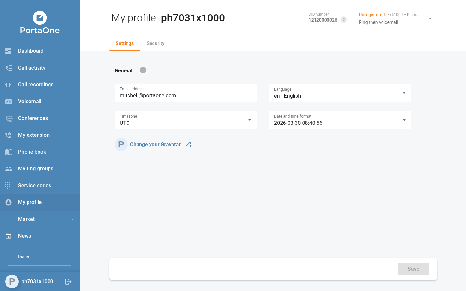
Task: Expand the Market menu chevron
Action: tap(72, 219)
